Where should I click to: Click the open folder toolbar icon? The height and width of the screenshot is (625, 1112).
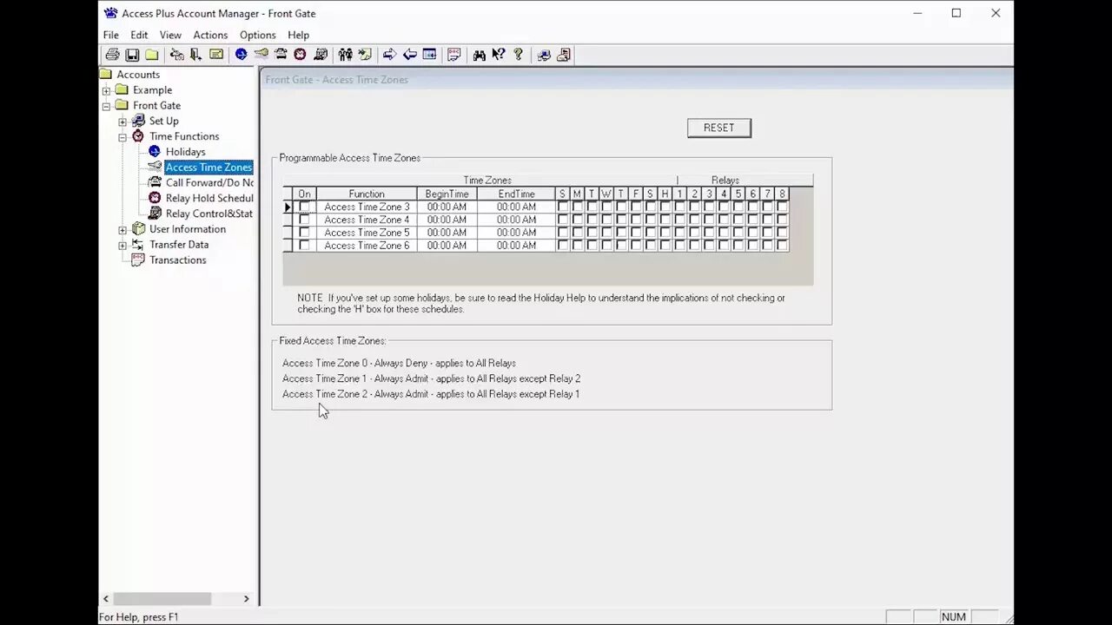152,55
